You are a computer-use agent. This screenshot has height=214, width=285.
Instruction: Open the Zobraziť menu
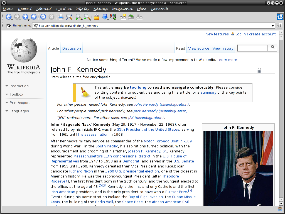click(44, 9)
